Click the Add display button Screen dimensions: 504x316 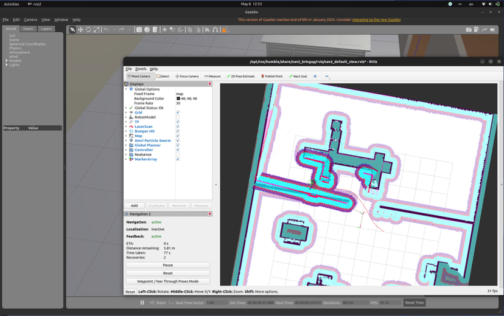[x=135, y=205]
